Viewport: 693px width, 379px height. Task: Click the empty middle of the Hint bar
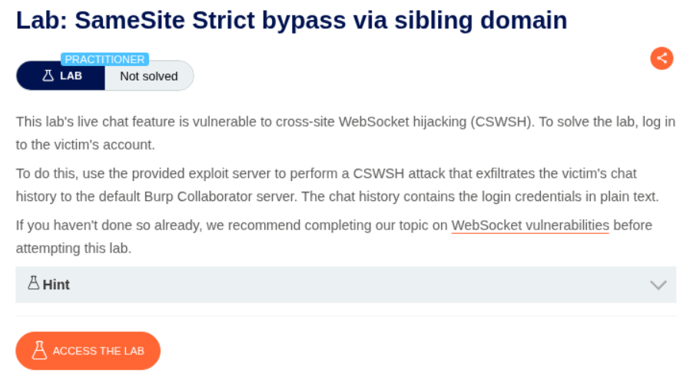point(346,285)
